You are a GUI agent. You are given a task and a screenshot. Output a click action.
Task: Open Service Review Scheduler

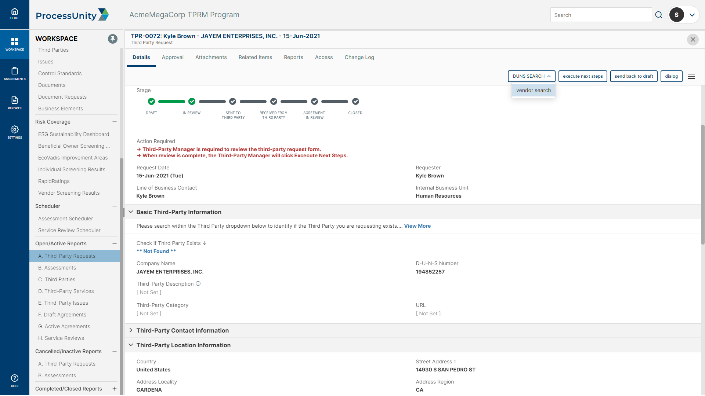pyautogui.click(x=69, y=230)
